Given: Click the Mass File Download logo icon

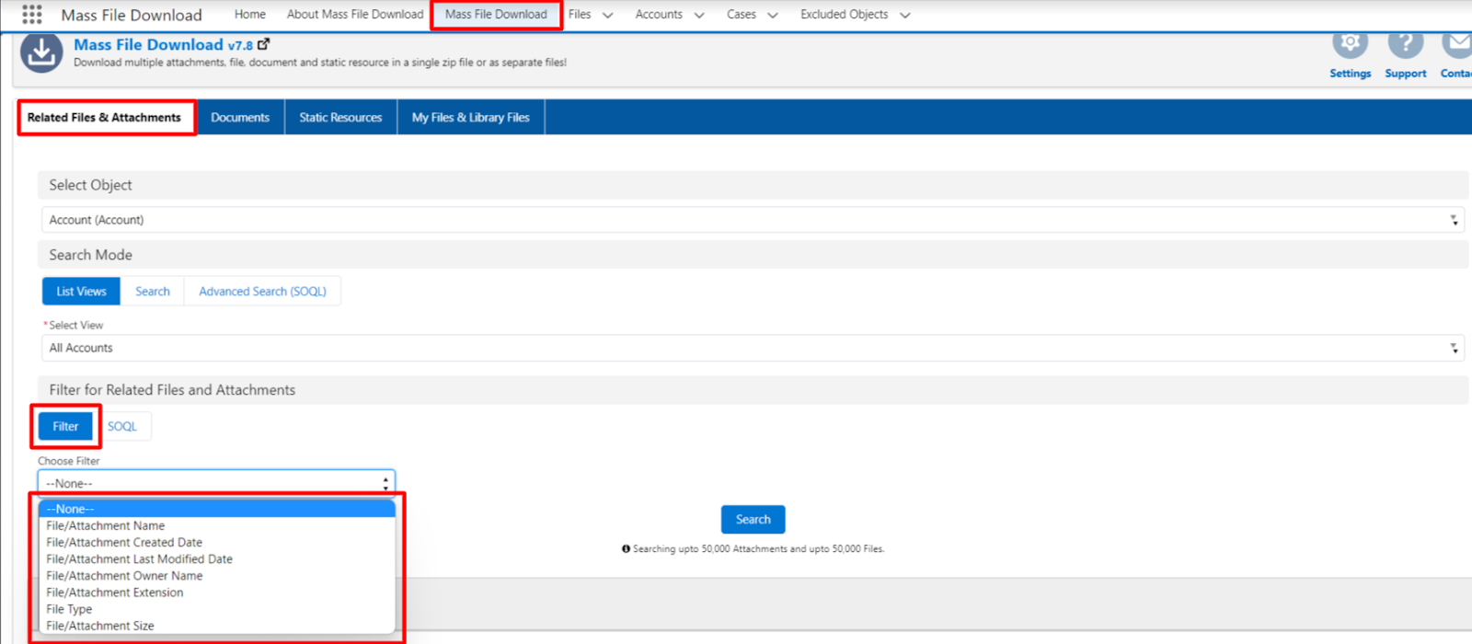Looking at the screenshot, I should (41, 52).
